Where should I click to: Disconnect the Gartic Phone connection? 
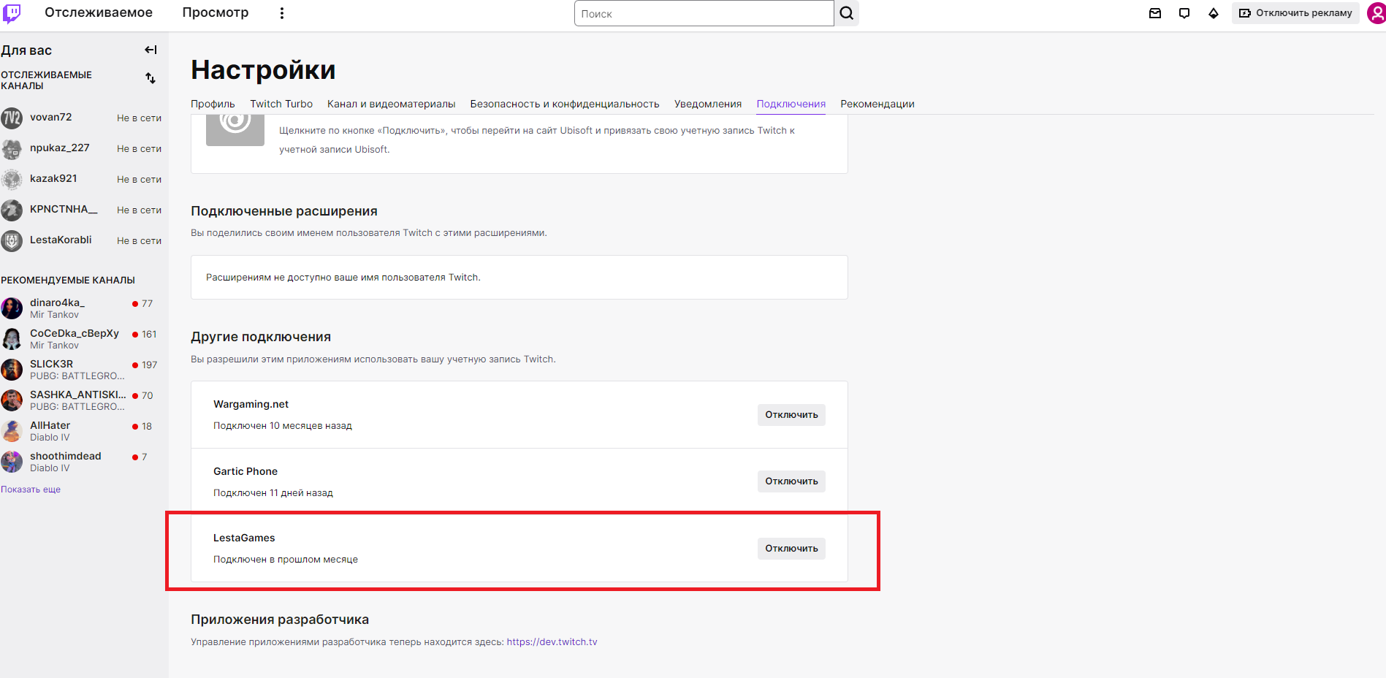pos(791,481)
